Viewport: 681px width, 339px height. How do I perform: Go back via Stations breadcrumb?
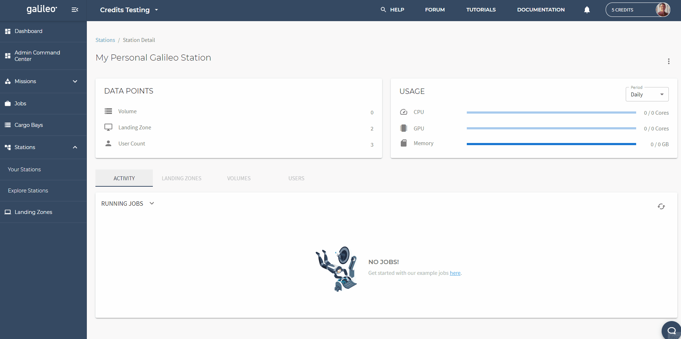tap(105, 40)
